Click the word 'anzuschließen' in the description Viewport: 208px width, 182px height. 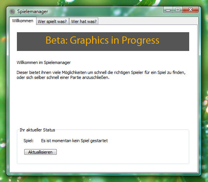(95, 77)
